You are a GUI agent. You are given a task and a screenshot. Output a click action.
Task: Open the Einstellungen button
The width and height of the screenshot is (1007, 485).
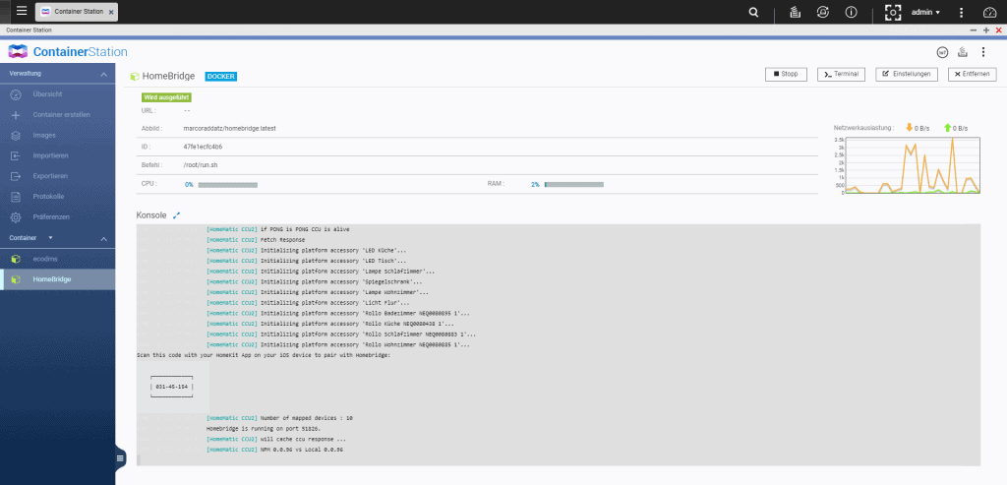click(x=907, y=75)
